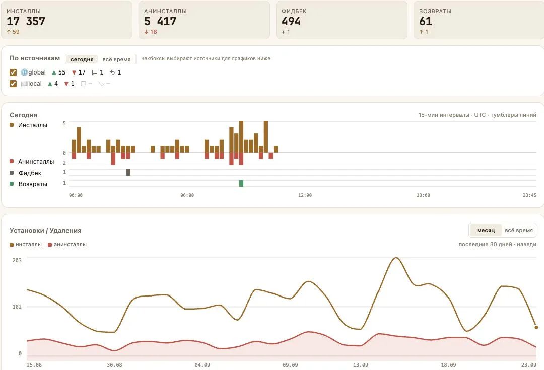Click the green up triangle in local row
The image size is (544, 370).
click(x=50, y=84)
